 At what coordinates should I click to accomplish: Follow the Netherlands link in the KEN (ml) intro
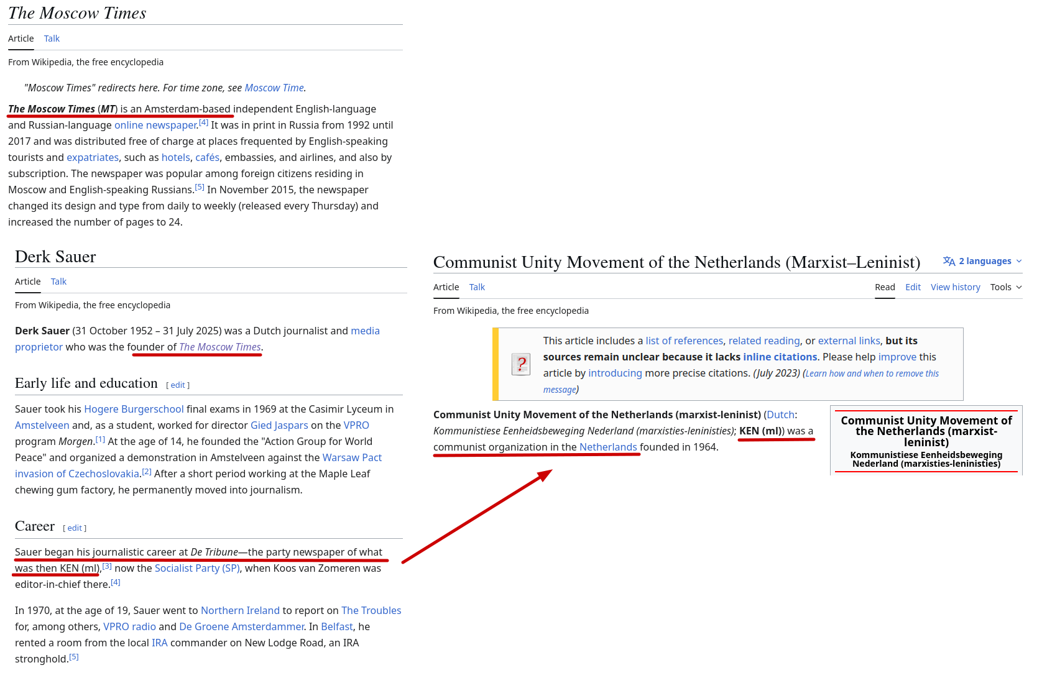click(x=608, y=447)
